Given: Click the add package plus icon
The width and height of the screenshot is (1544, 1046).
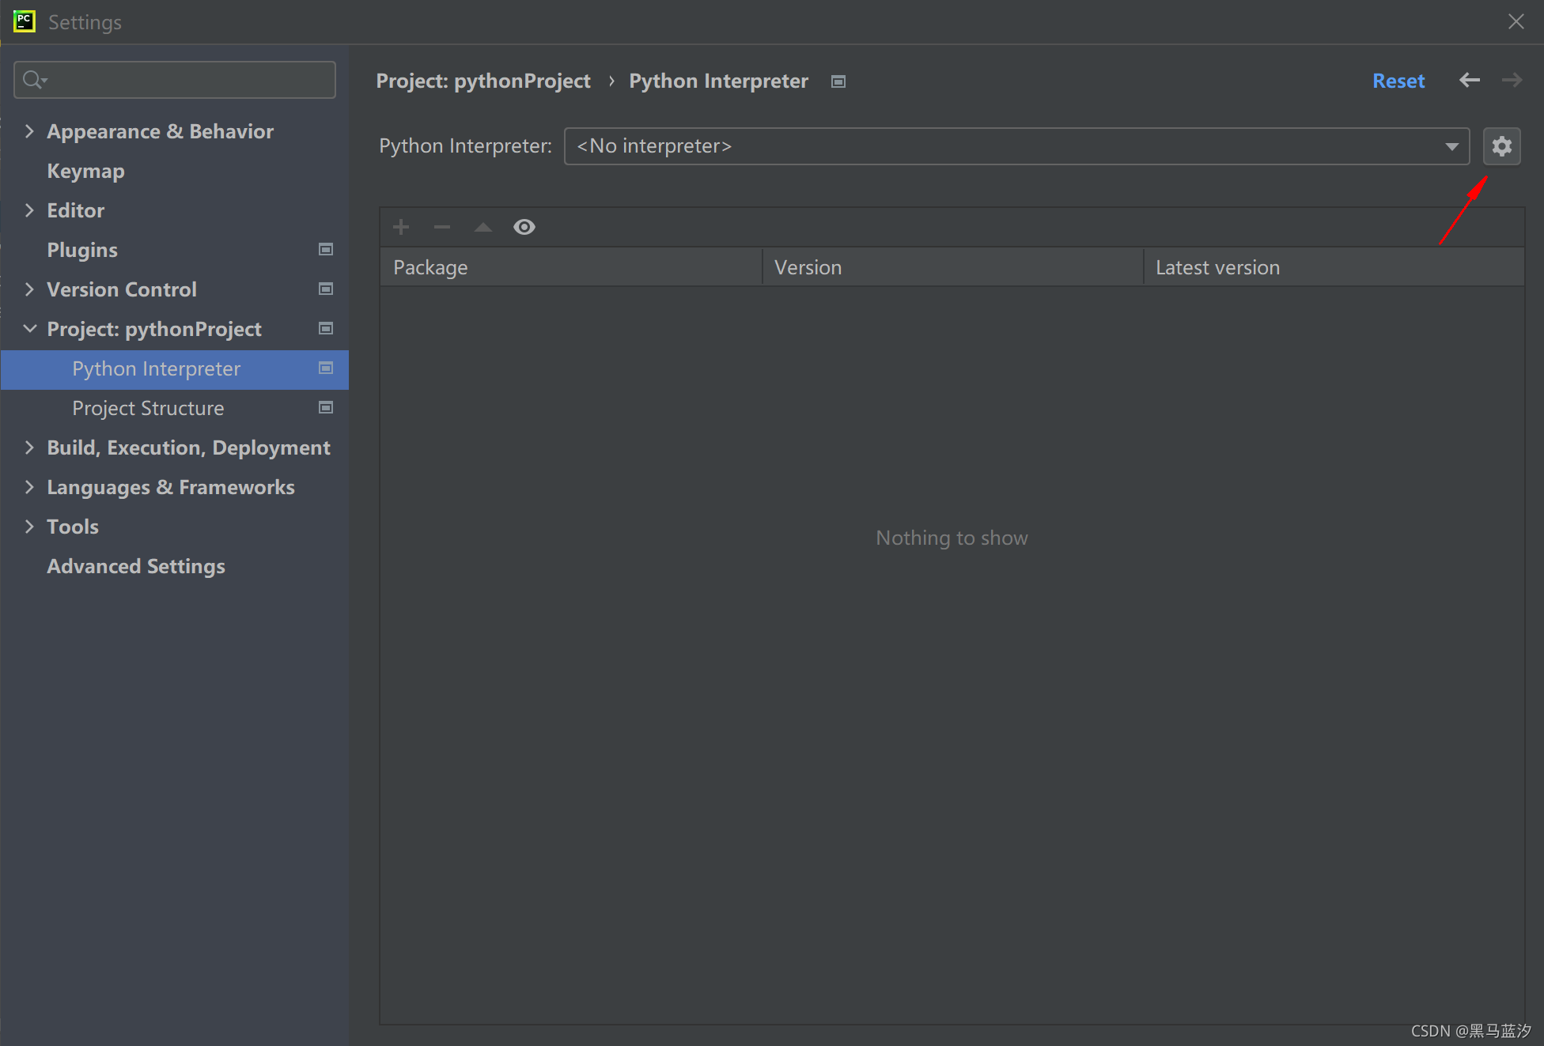Looking at the screenshot, I should [x=401, y=228].
